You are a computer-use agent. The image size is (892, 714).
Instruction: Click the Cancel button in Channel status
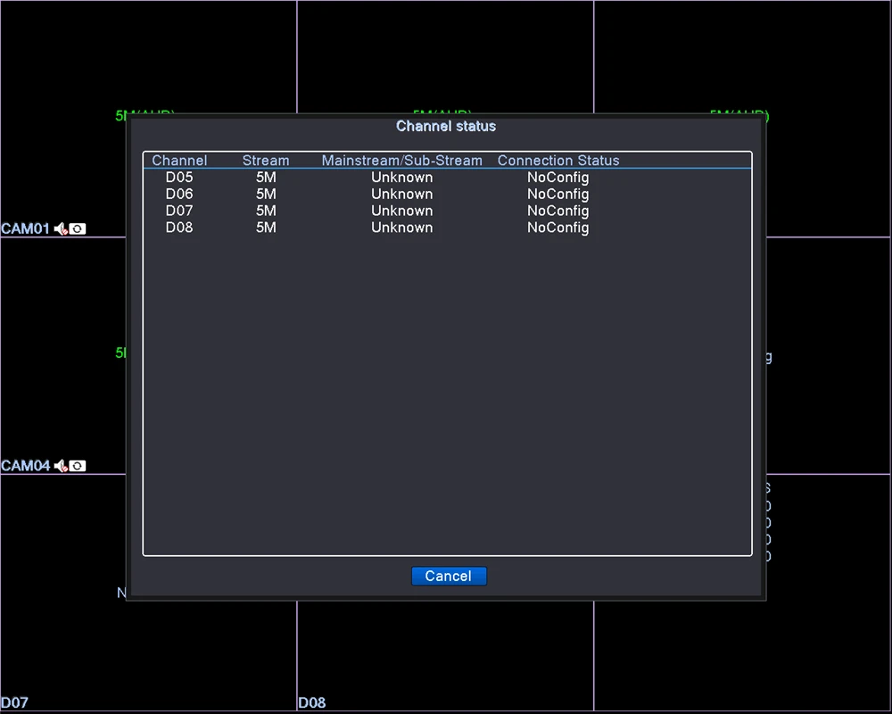[449, 576]
